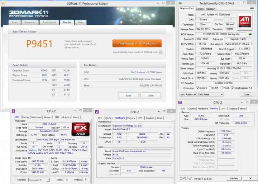Click the DRAM Frequency value 1236.7 MHz

[226, 131]
